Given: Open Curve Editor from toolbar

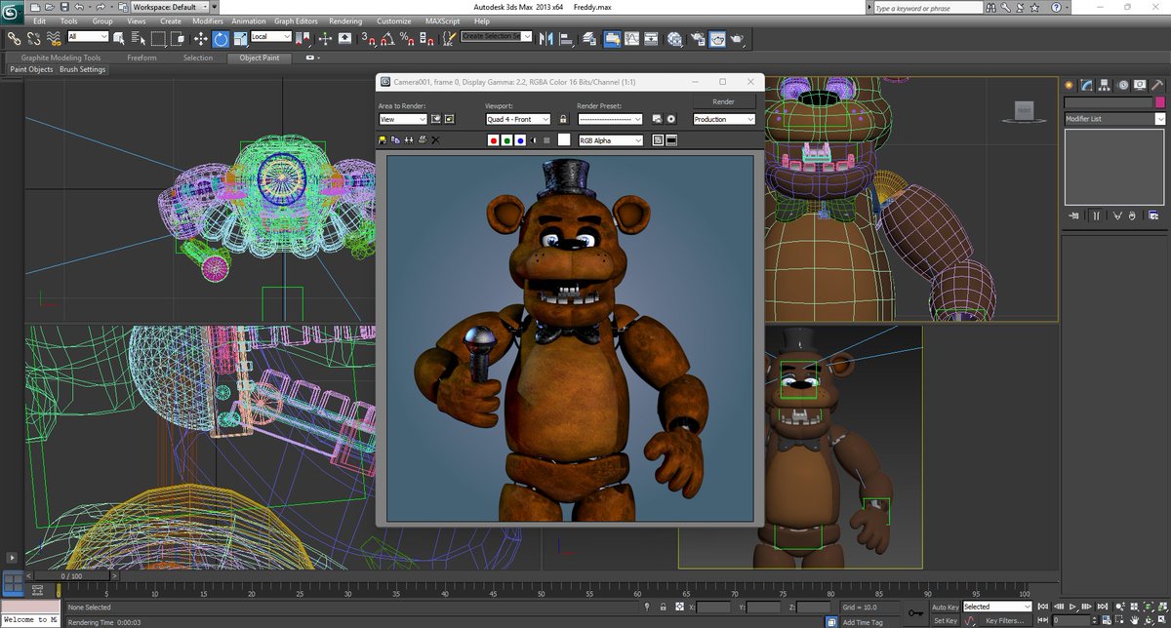Looking at the screenshot, I should click(632, 38).
